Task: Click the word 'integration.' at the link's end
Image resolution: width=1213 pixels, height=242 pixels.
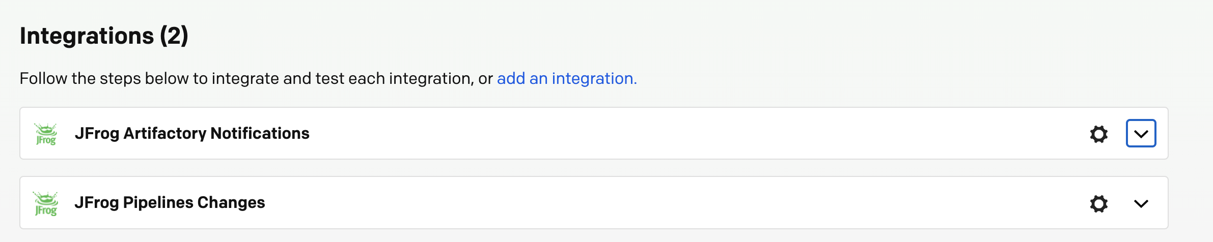Action: [x=594, y=78]
